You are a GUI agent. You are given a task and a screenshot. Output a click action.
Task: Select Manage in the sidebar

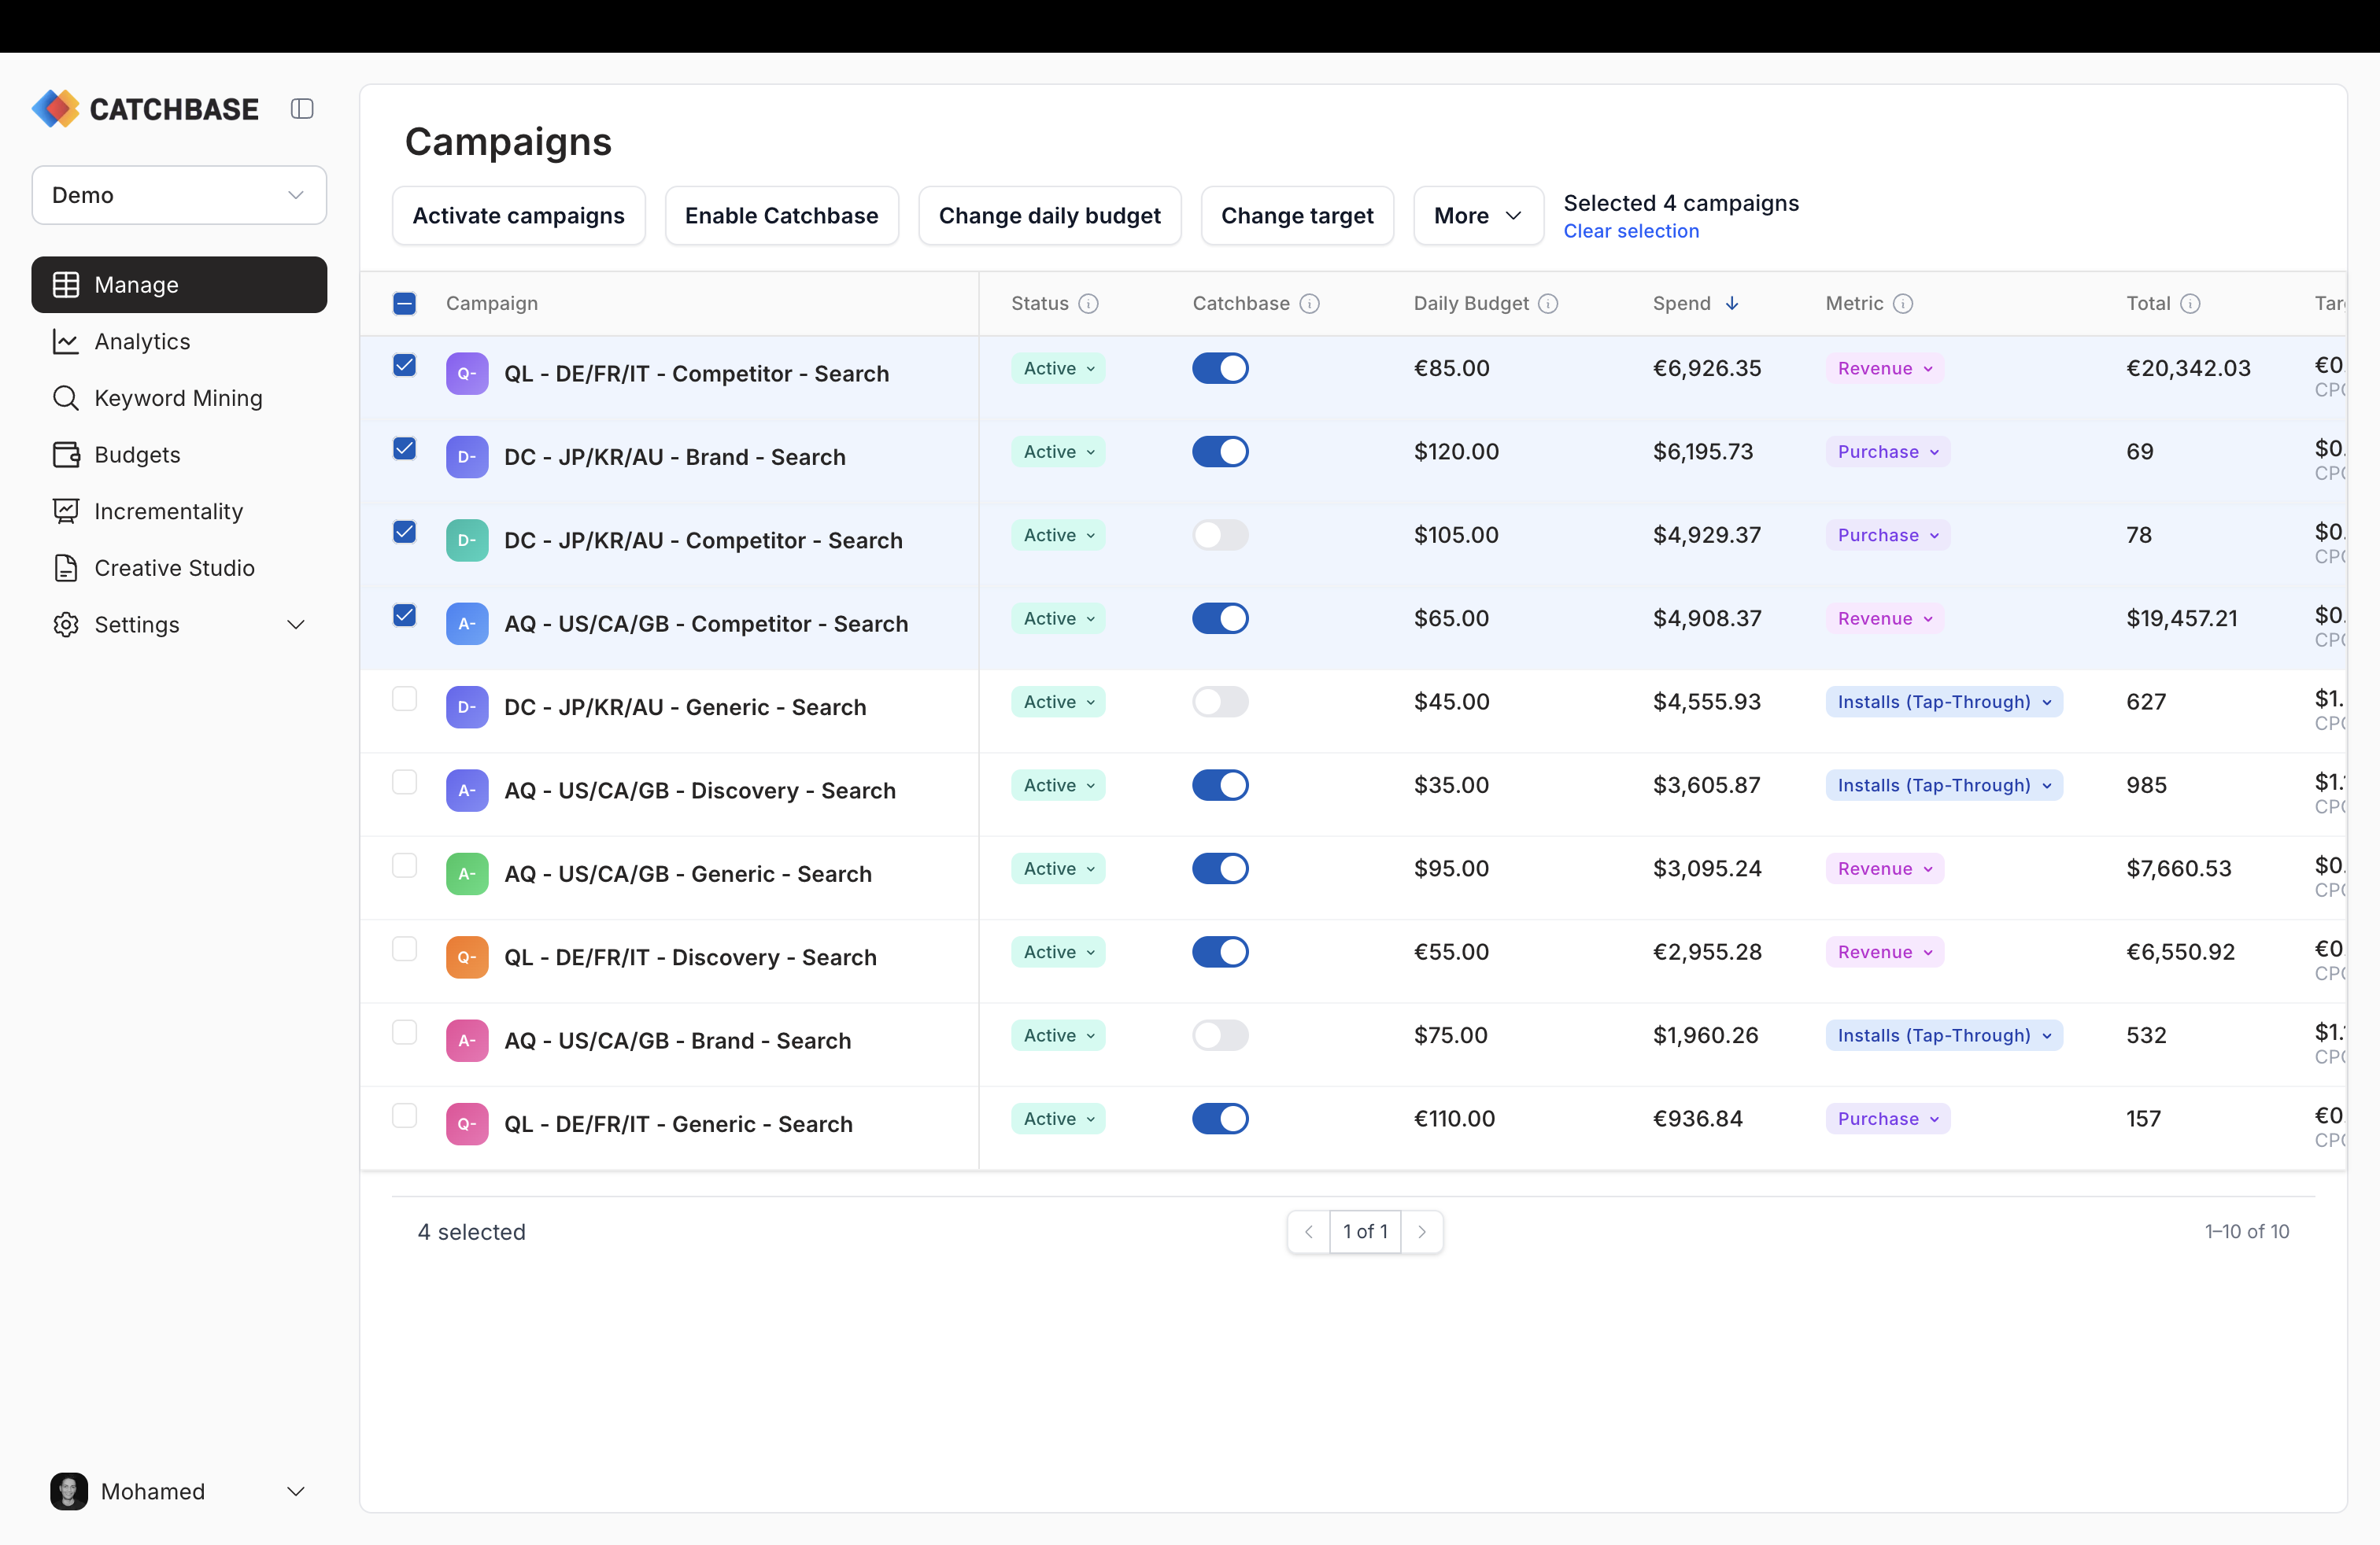136,284
